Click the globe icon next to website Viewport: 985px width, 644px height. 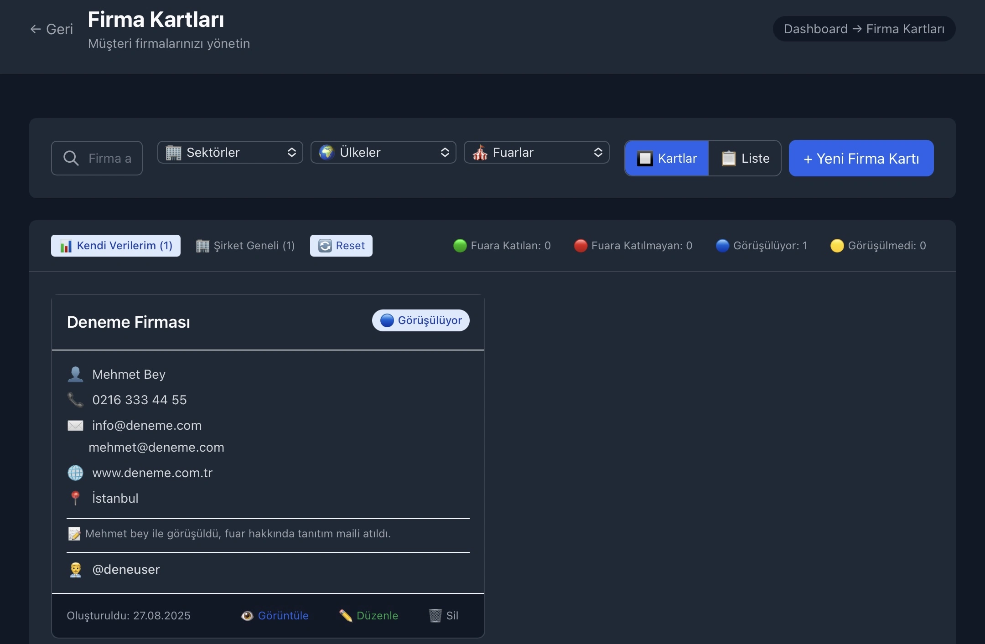pos(75,473)
